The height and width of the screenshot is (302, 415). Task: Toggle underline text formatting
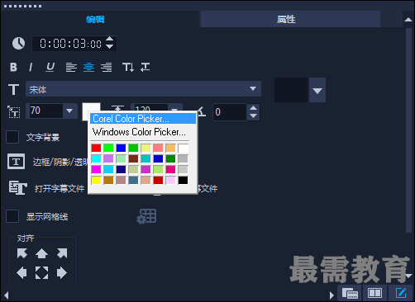[50, 67]
